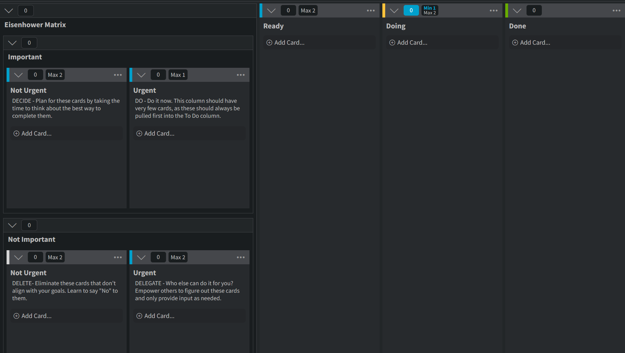Open options for Not Important Urgent column
Screen dimensions: 625x353
(241, 257)
